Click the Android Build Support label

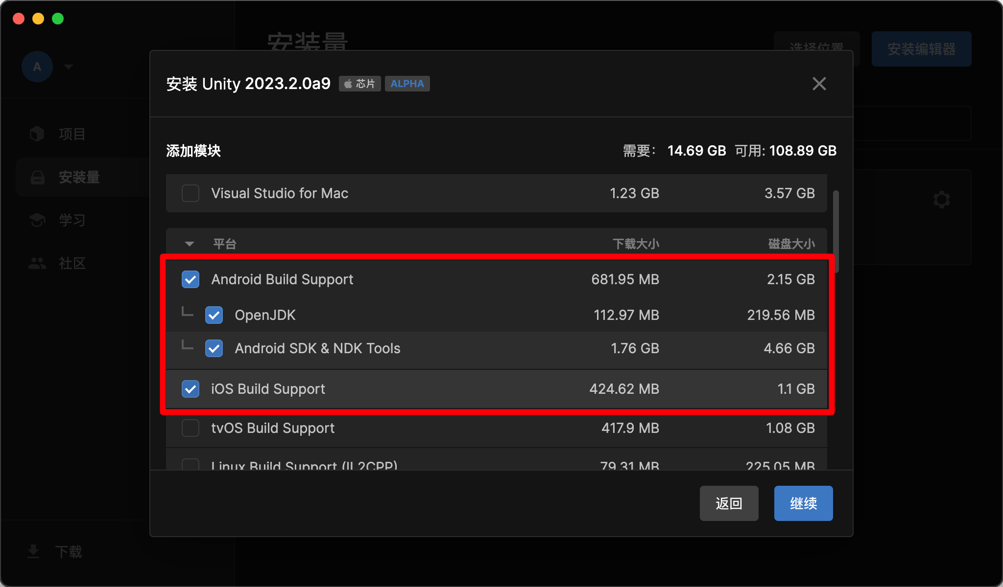(x=282, y=279)
